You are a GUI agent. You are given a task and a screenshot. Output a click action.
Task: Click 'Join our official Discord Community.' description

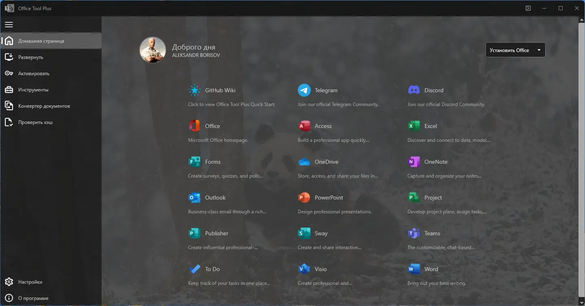coord(446,104)
